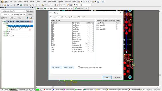Click the browse library magnifier icon
162x91 pixels.
pos(71,5)
